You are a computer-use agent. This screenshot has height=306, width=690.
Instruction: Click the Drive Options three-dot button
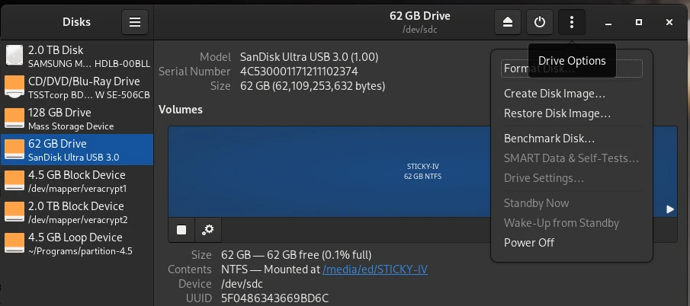pyautogui.click(x=571, y=22)
